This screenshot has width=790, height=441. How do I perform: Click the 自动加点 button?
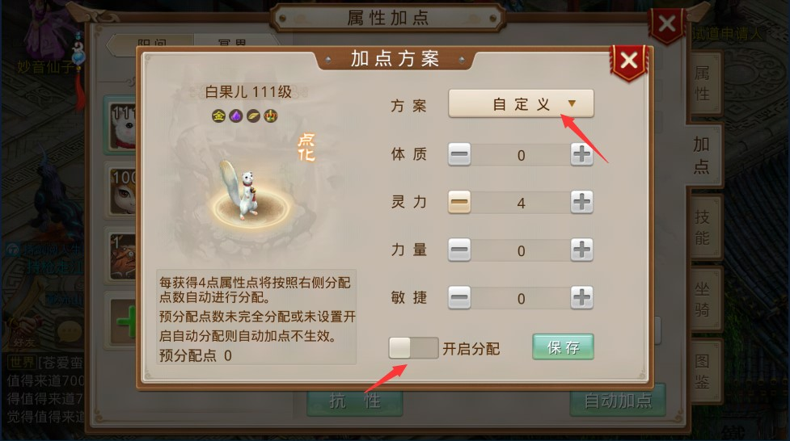pos(618,401)
